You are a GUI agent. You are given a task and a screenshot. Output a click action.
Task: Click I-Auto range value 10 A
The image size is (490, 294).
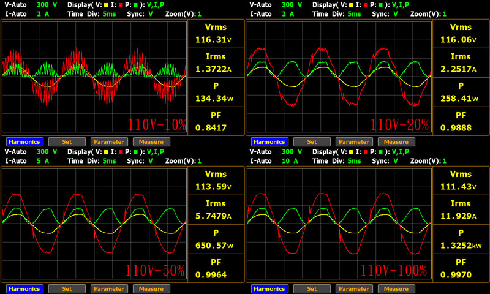pyautogui.click(x=290, y=161)
